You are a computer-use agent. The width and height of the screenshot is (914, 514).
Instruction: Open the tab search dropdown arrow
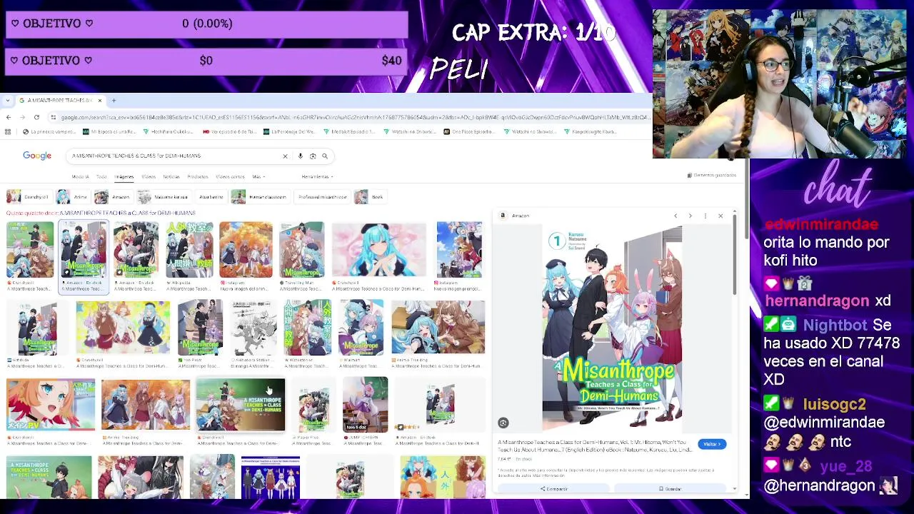click(8, 101)
